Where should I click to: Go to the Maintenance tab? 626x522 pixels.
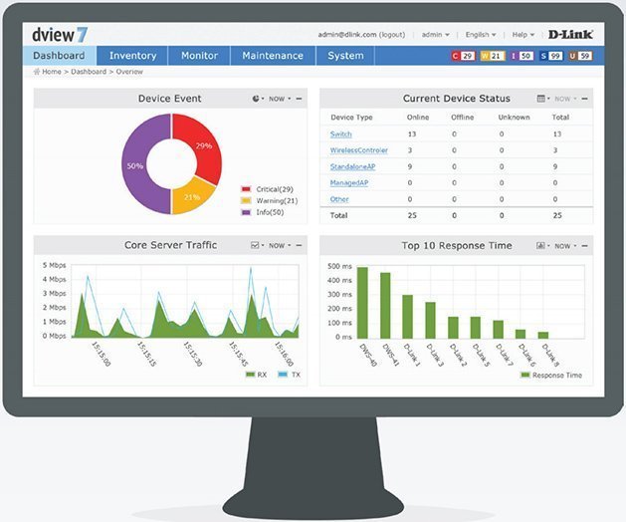point(273,56)
